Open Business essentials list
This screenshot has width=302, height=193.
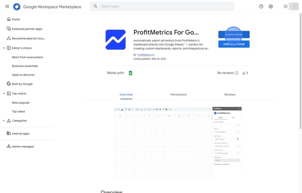click(x=25, y=66)
